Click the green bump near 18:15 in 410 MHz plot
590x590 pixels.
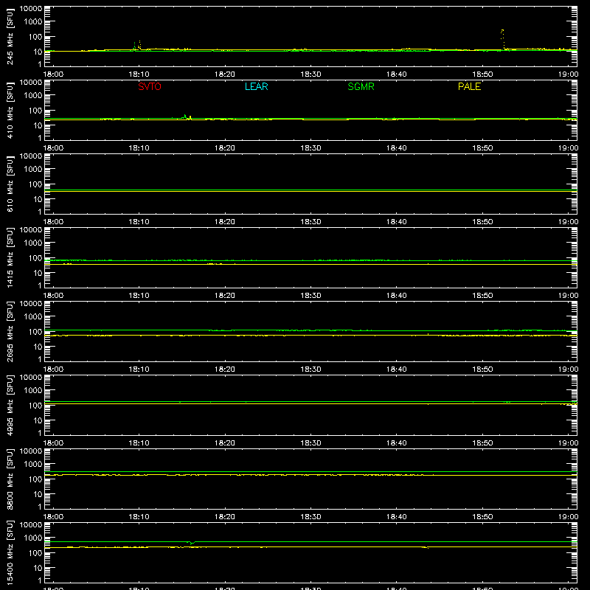(185, 117)
